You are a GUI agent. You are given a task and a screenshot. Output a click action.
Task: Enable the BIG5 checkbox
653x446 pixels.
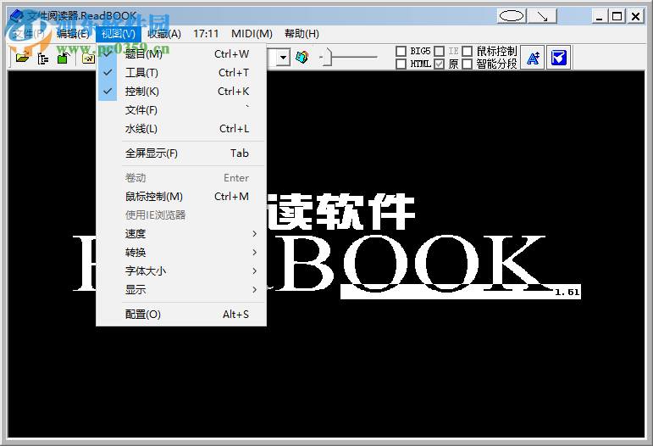(x=401, y=51)
